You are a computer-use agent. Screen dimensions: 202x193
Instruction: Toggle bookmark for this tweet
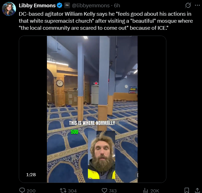(x=187, y=190)
